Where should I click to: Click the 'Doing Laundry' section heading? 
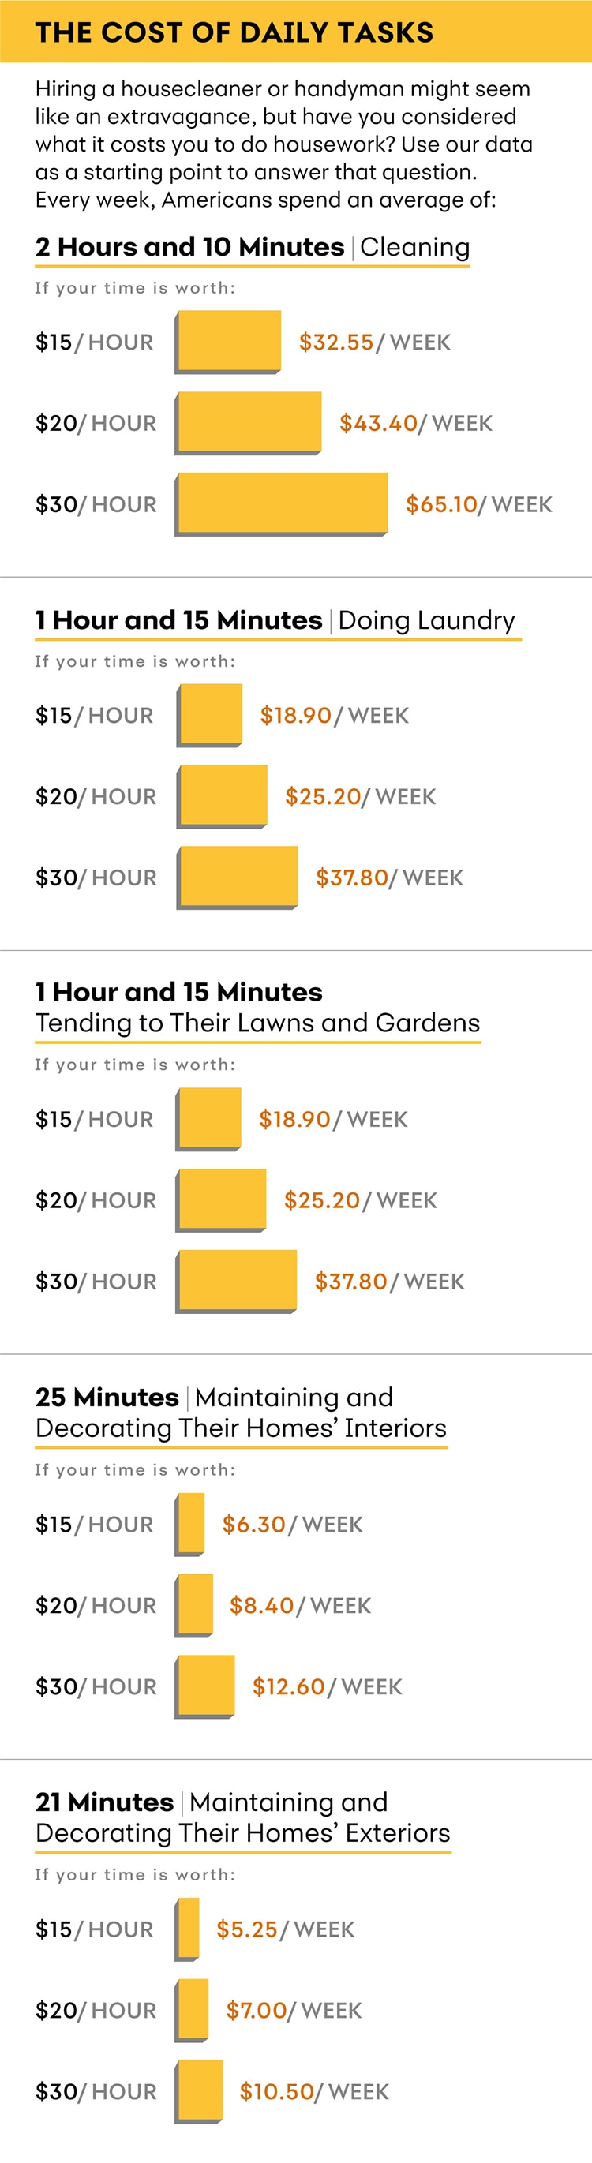tap(275, 619)
